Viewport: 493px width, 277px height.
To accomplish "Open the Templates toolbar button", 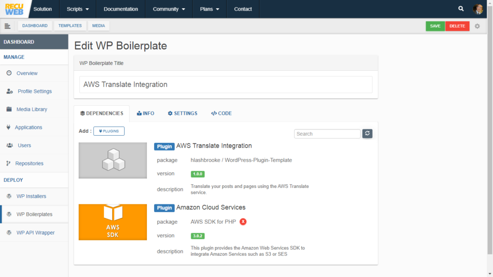I will pyautogui.click(x=70, y=26).
